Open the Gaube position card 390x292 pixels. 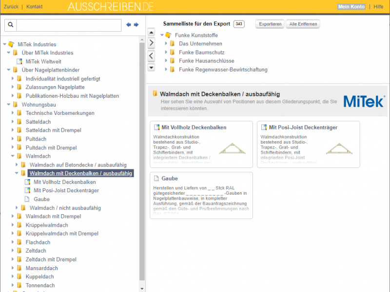coord(201,196)
